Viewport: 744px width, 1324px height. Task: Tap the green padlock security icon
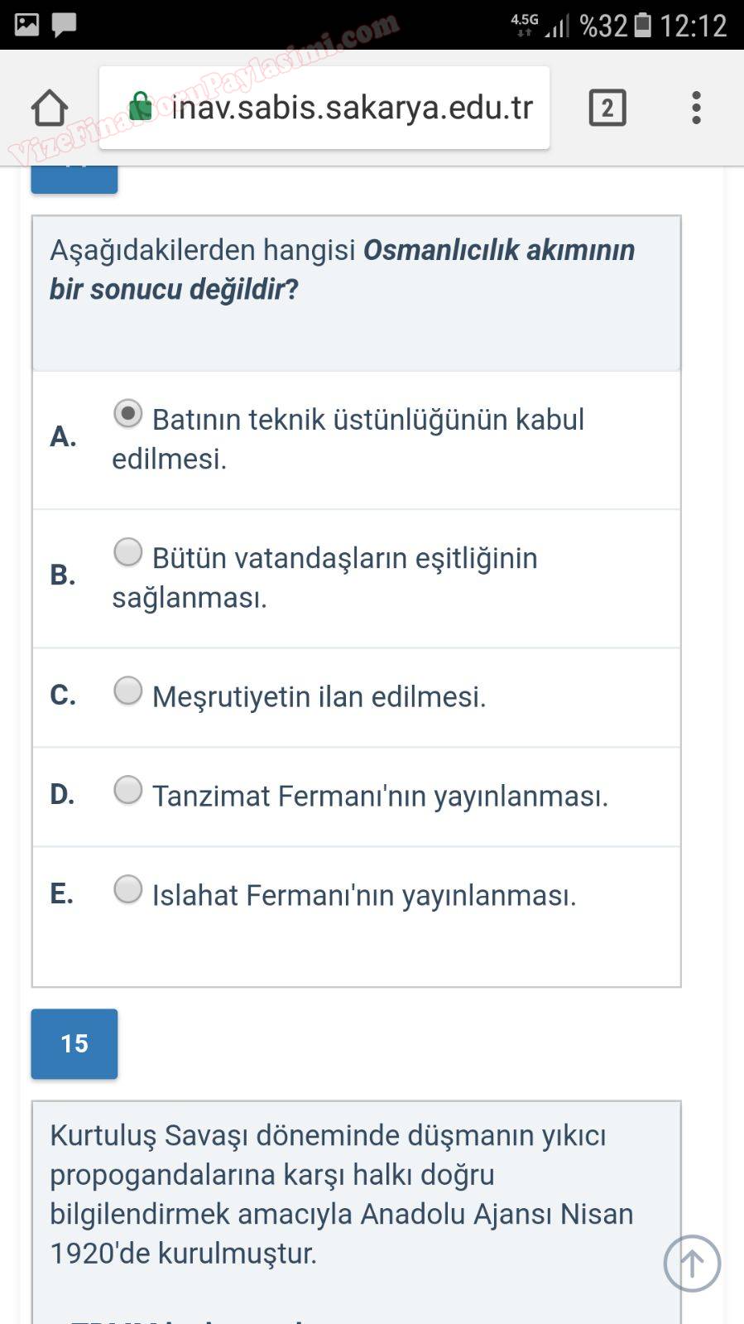141,107
